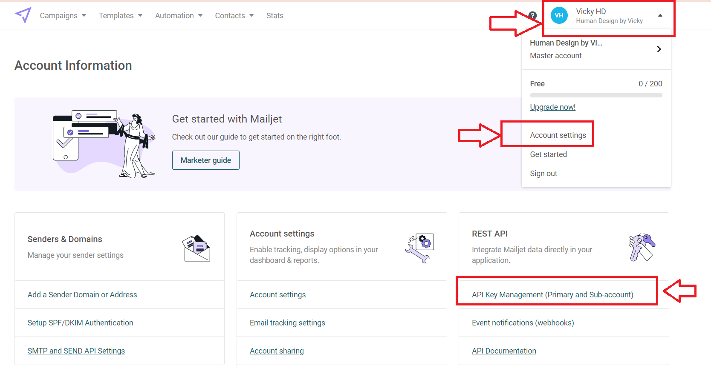
Task: Open the Templates menu
Action: click(121, 16)
